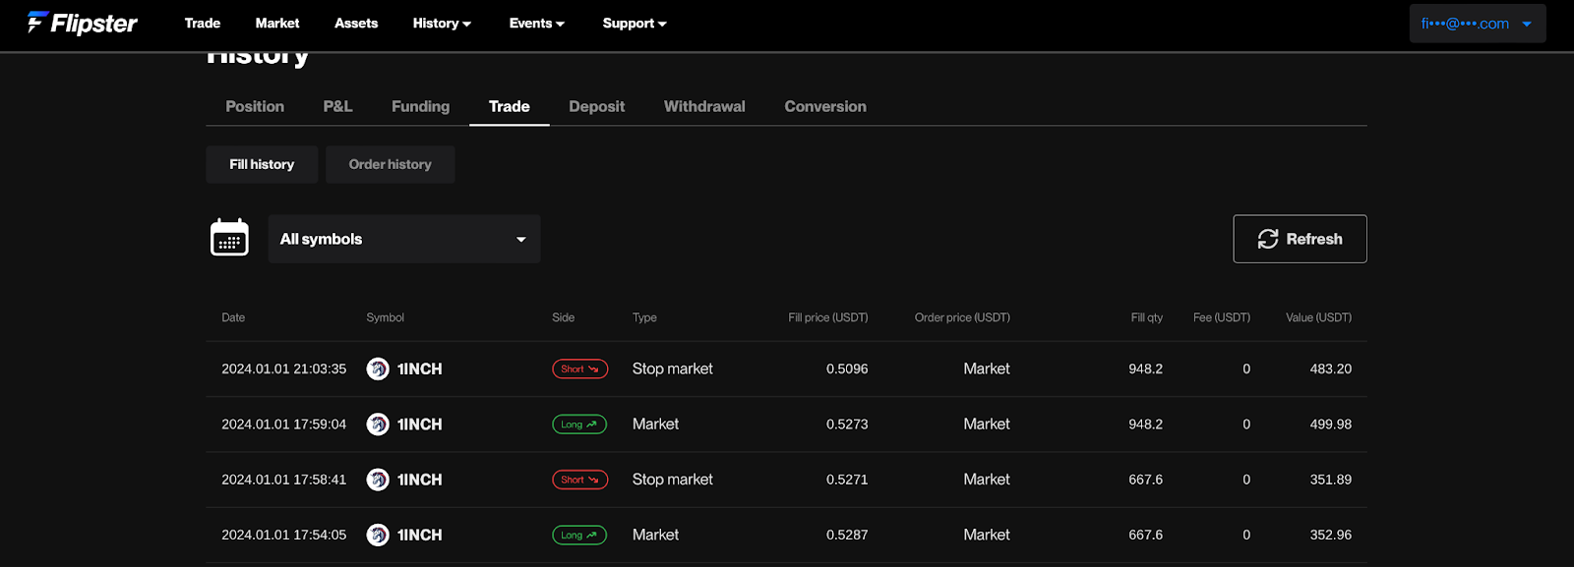The image size is (1574, 567).
Task: Open the calendar date picker
Action: tap(229, 238)
